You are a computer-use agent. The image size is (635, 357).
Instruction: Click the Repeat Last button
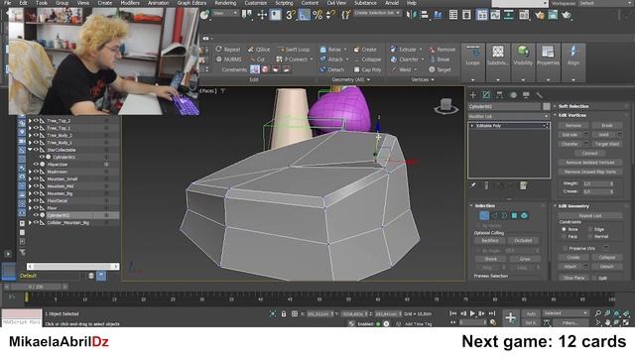(589, 216)
